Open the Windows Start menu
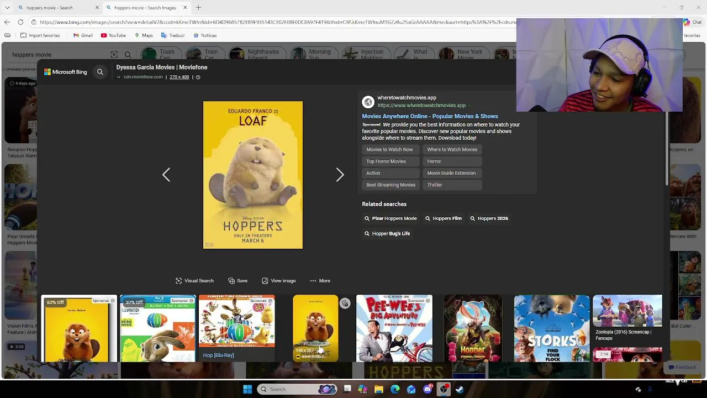 pyautogui.click(x=247, y=389)
